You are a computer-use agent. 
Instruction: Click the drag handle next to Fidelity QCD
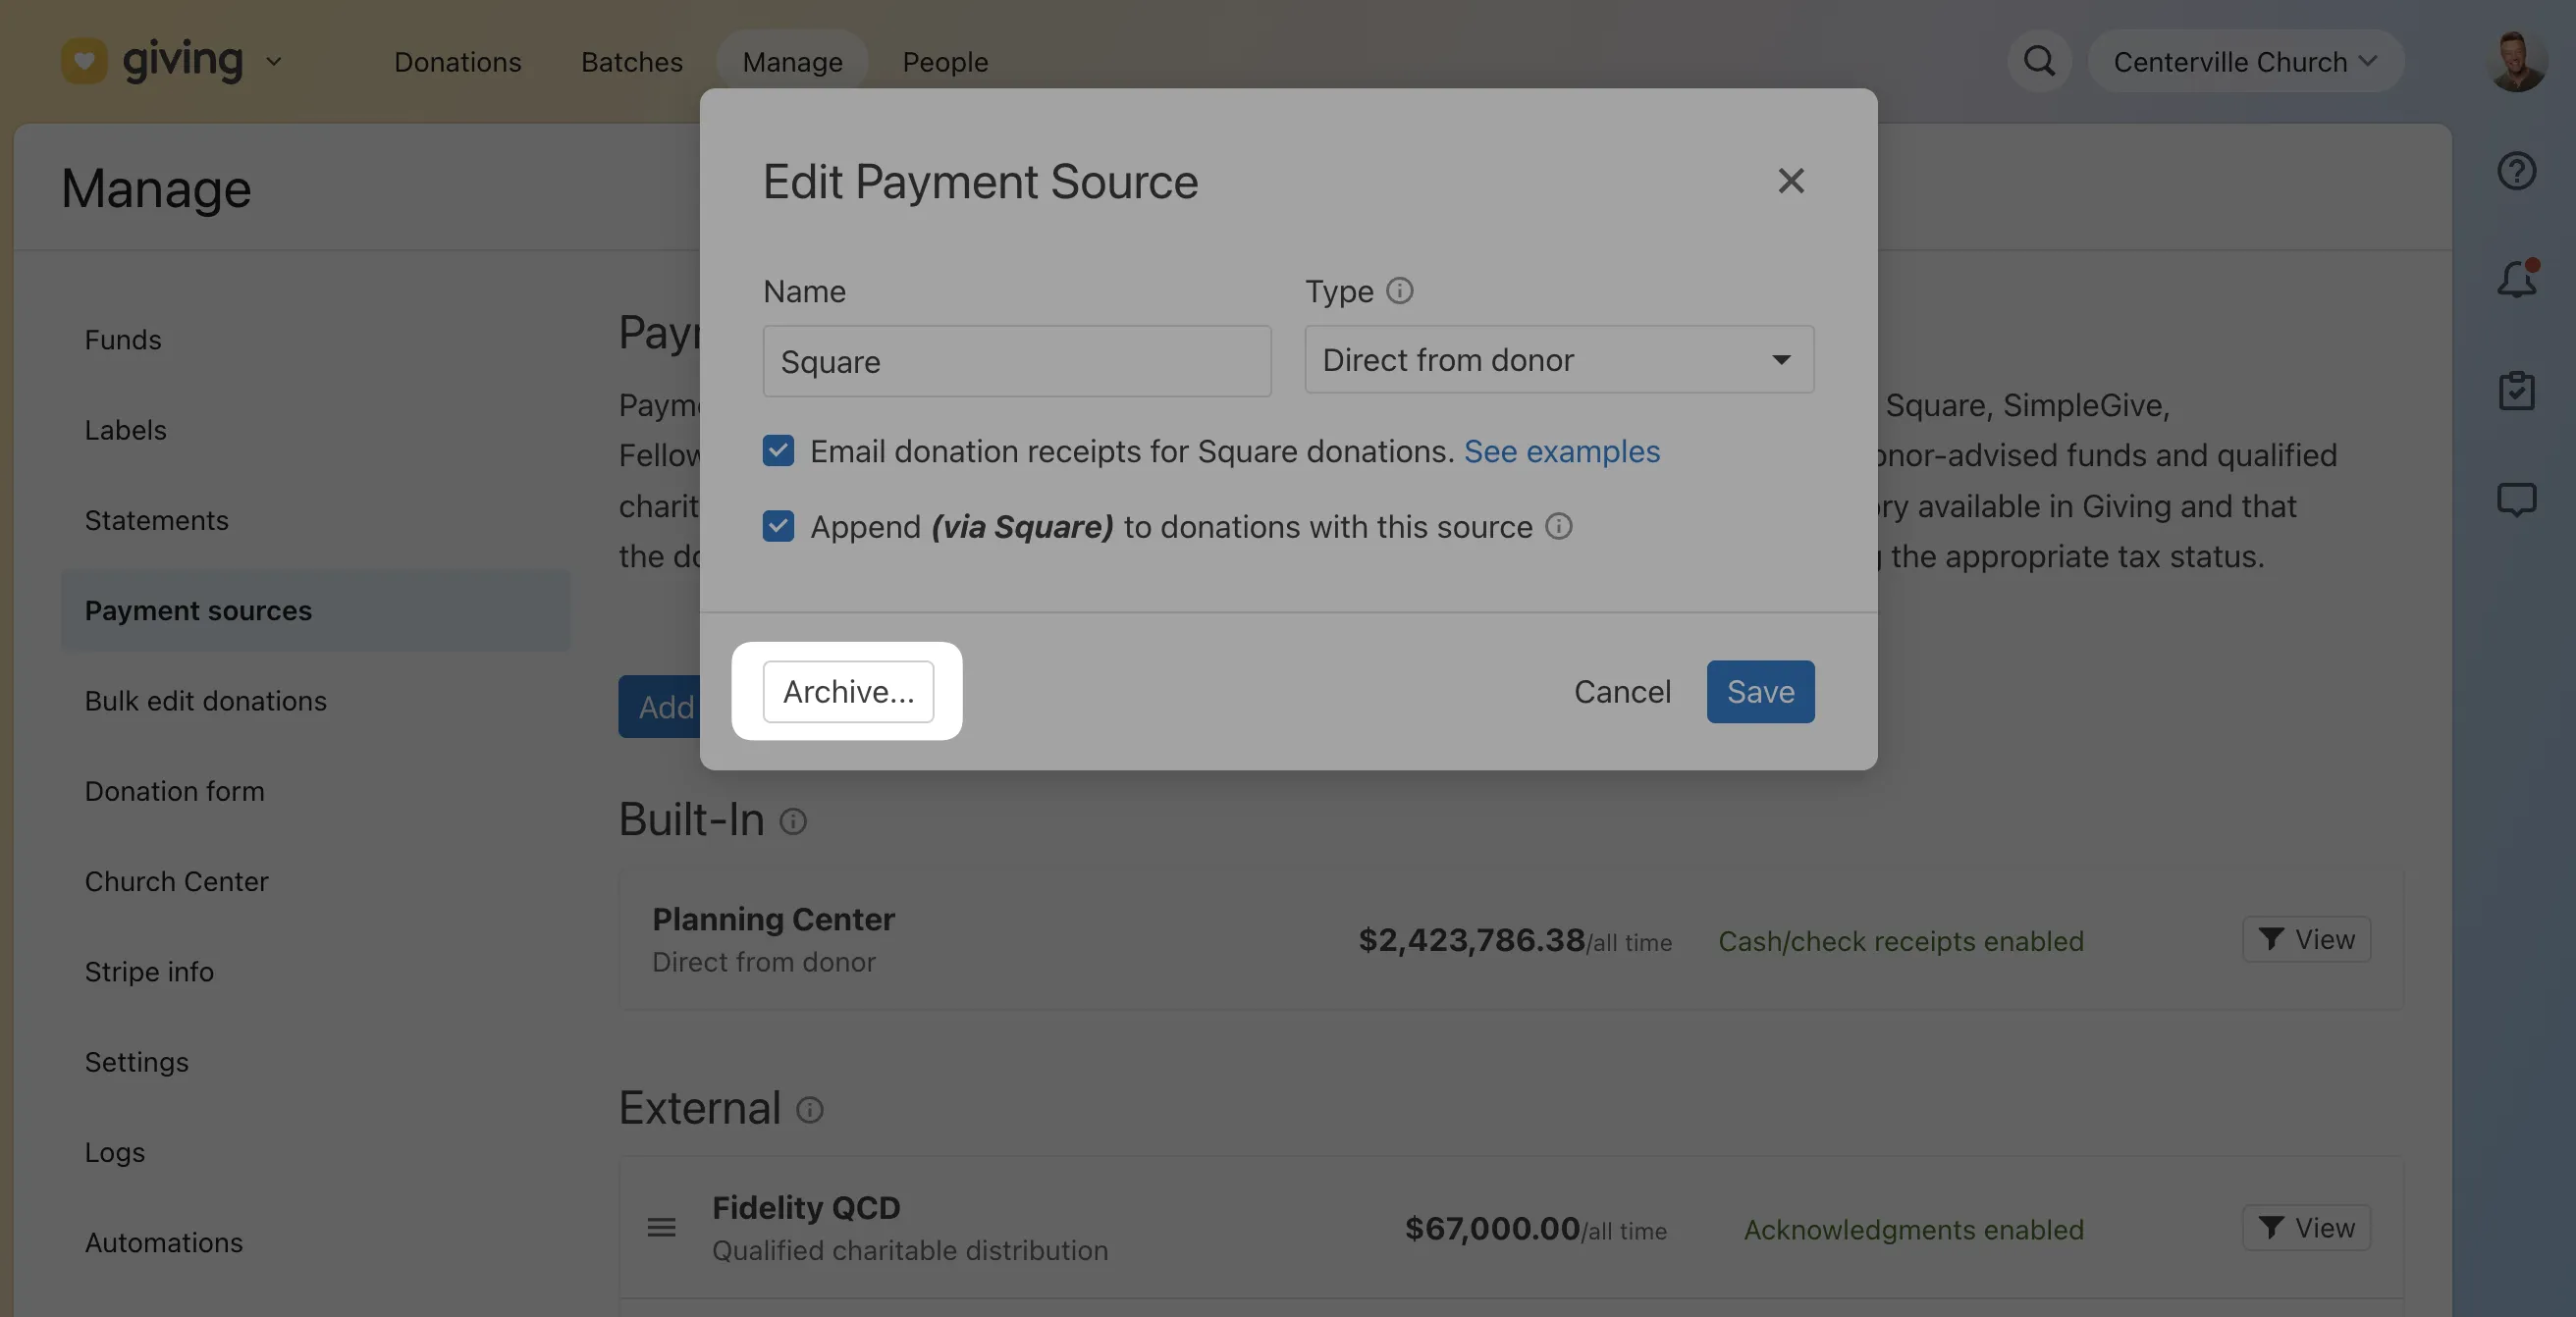(x=661, y=1228)
